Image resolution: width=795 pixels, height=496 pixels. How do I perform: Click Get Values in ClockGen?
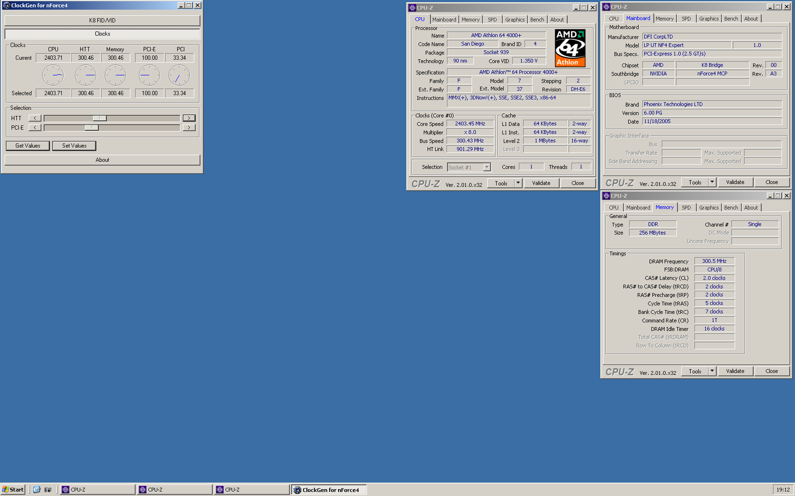tap(28, 146)
